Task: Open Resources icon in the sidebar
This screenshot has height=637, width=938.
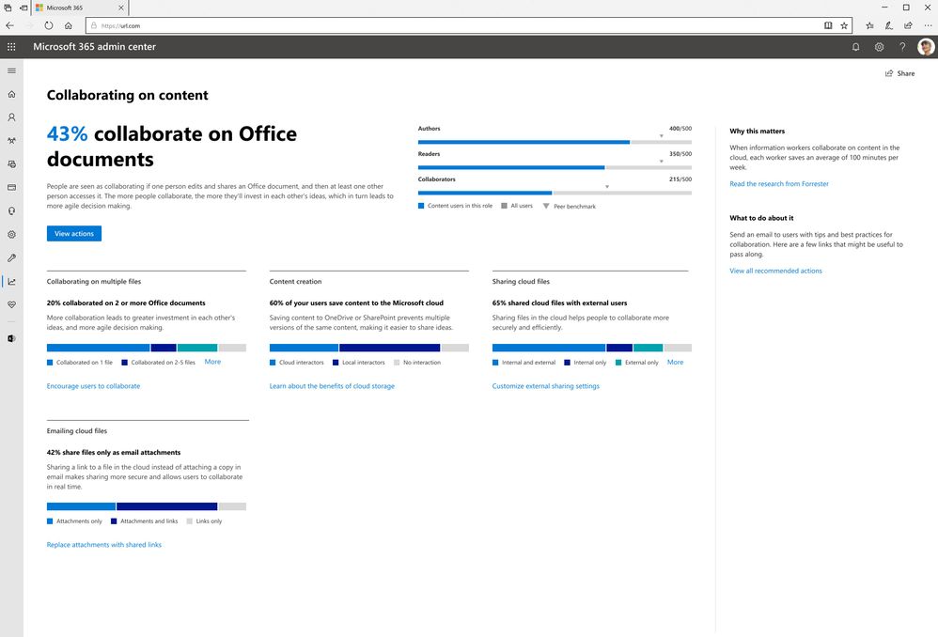Action: [11, 163]
